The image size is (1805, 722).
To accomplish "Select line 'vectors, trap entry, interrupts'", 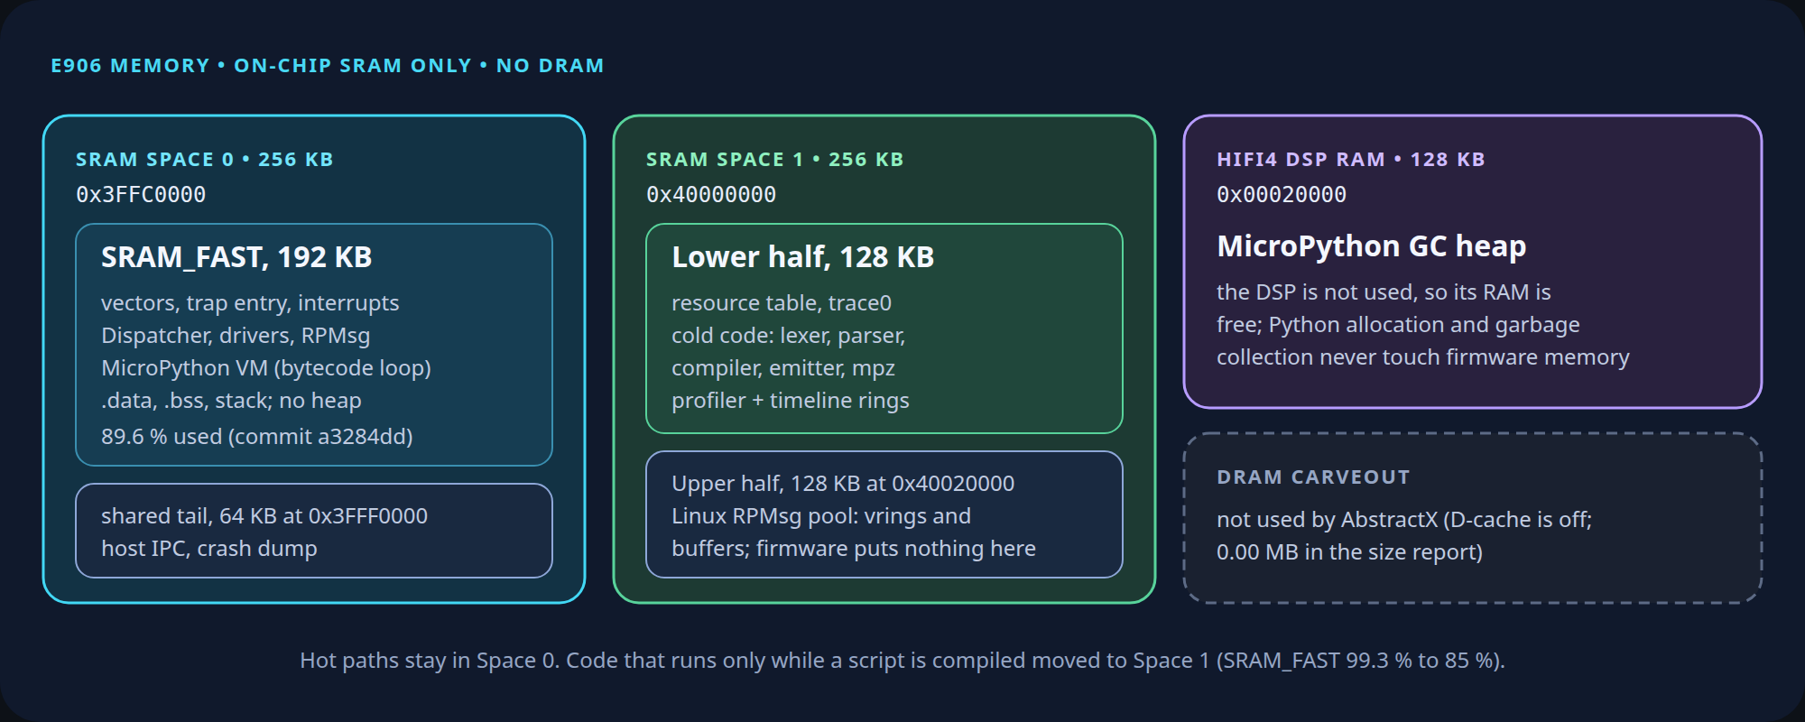I will (250, 303).
